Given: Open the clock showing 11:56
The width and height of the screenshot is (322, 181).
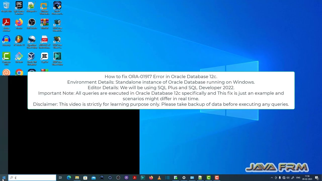Looking at the screenshot, I should click(x=307, y=178).
